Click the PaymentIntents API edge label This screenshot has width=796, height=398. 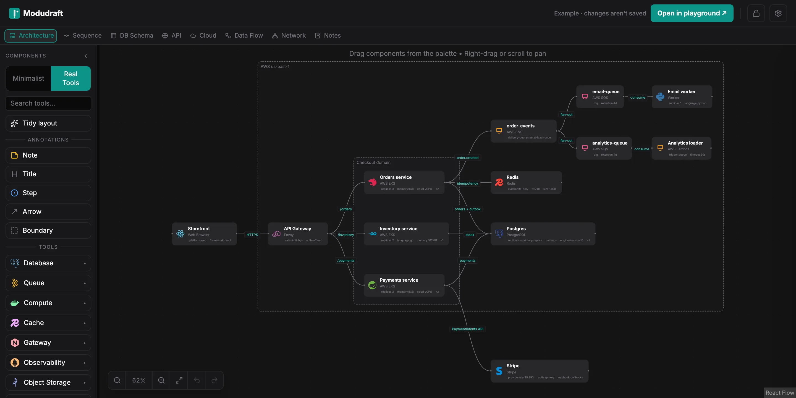[x=468, y=329]
